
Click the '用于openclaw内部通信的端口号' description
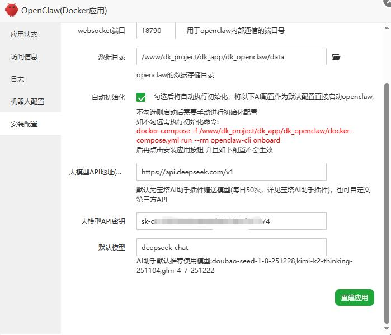(x=235, y=31)
